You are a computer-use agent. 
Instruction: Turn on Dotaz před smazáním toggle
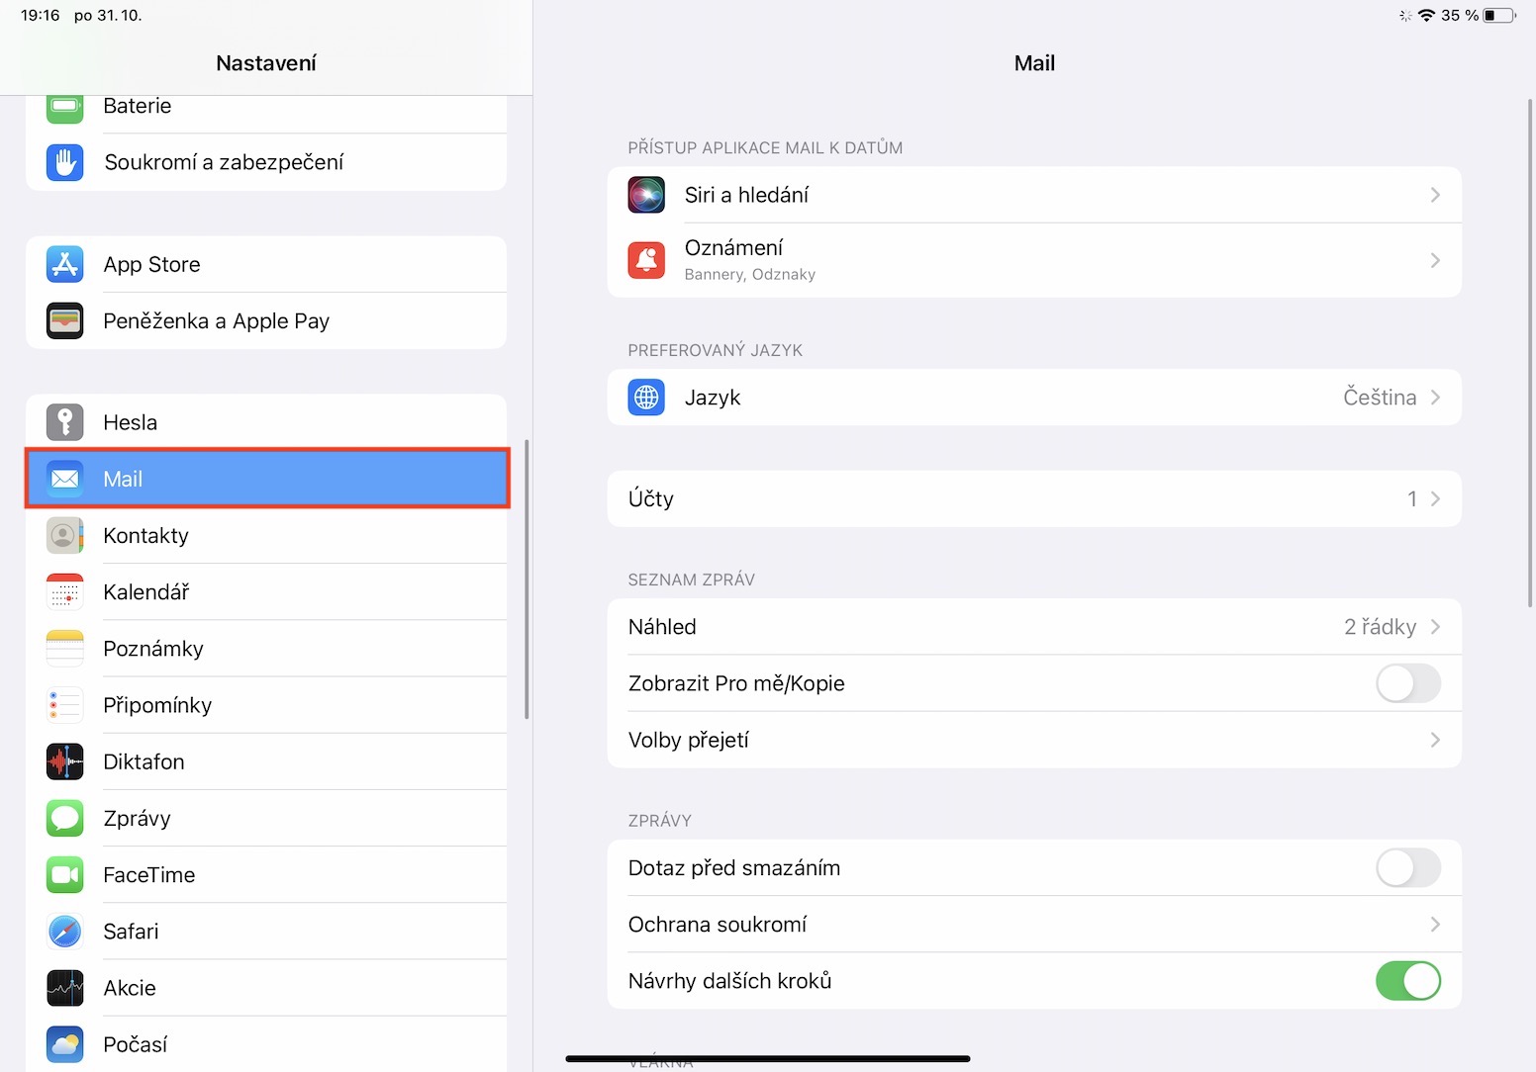[x=1407, y=868]
